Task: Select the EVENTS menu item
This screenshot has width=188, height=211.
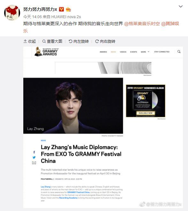Action: tap(133, 52)
